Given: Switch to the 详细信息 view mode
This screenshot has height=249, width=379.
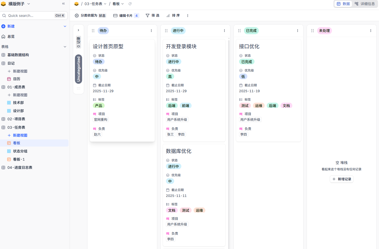Looking at the screenshot, I should click(x=365, y=4).
